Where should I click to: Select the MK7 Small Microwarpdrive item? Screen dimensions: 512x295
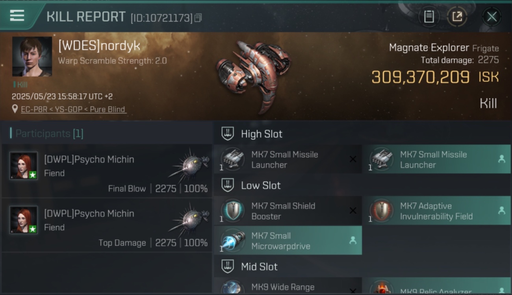click(288, 240)
